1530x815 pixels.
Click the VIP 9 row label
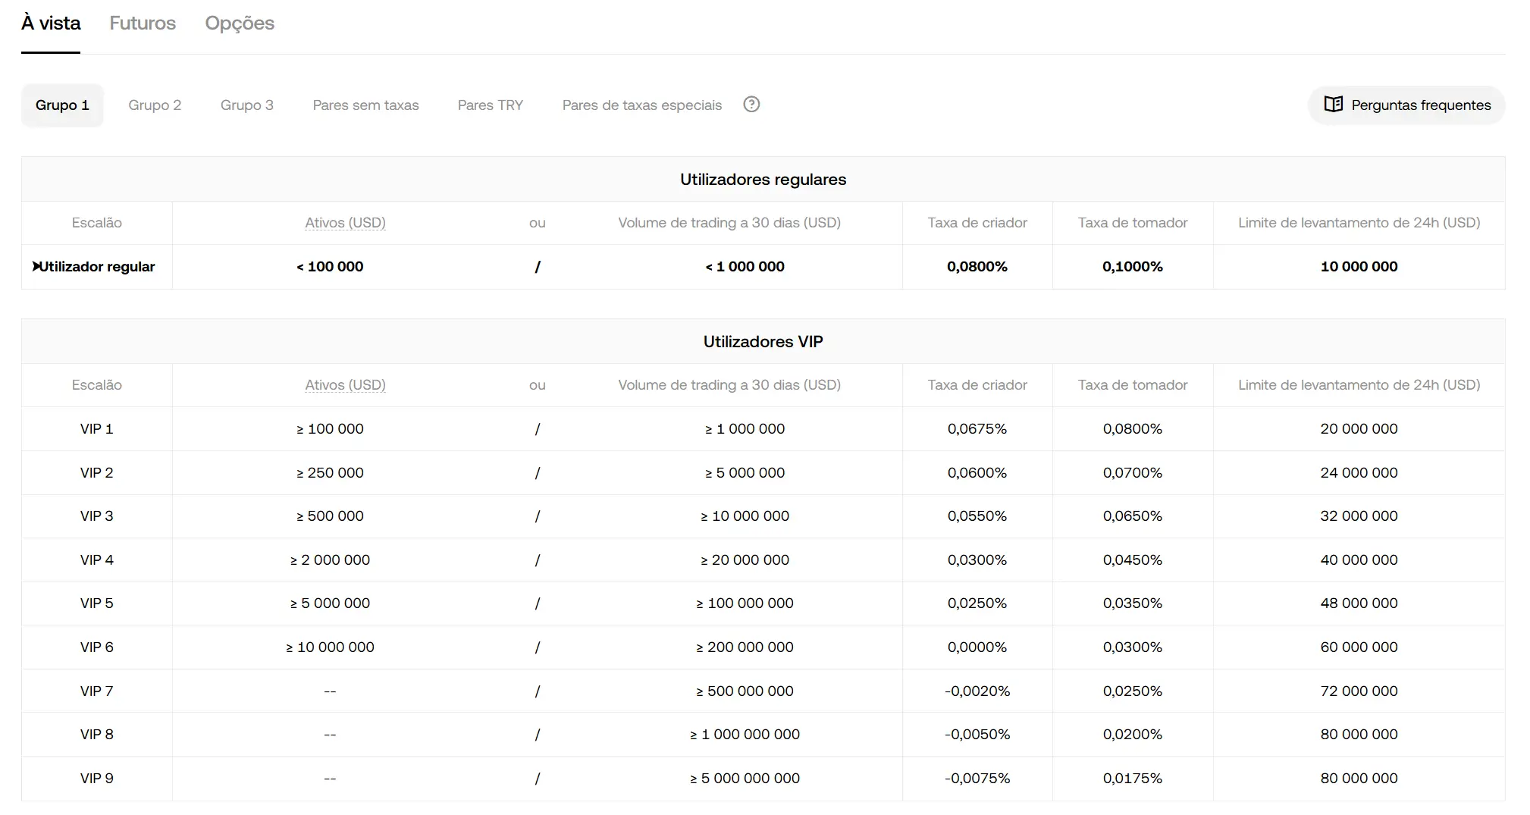click(x=96, y=779)
